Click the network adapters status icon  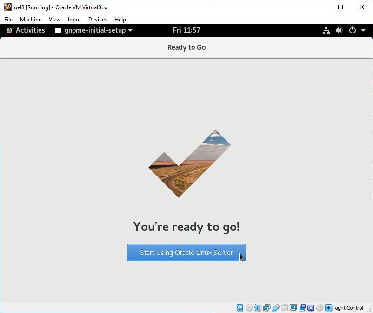[x=266, y=308]
